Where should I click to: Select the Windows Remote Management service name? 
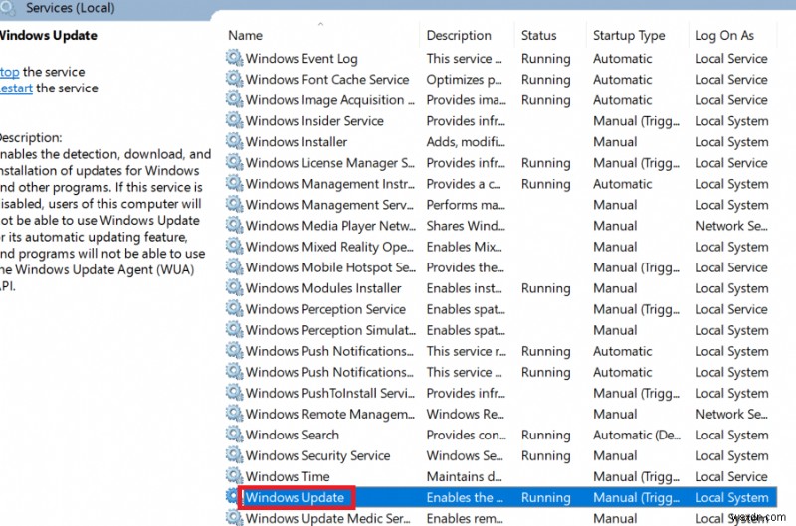(x=330, y=414)
